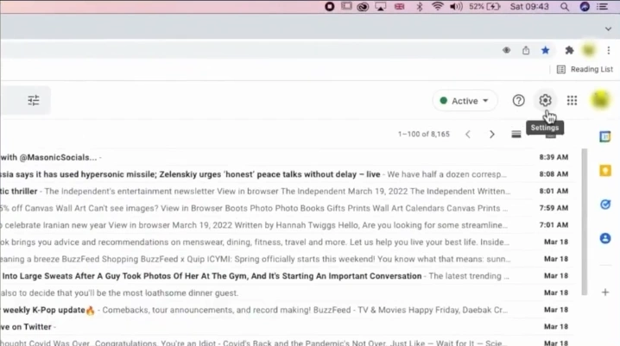Image resolution: width=620 pixels, height=346 pixels.
Task: Open Google Keep side panel icon
Action: 605,171
